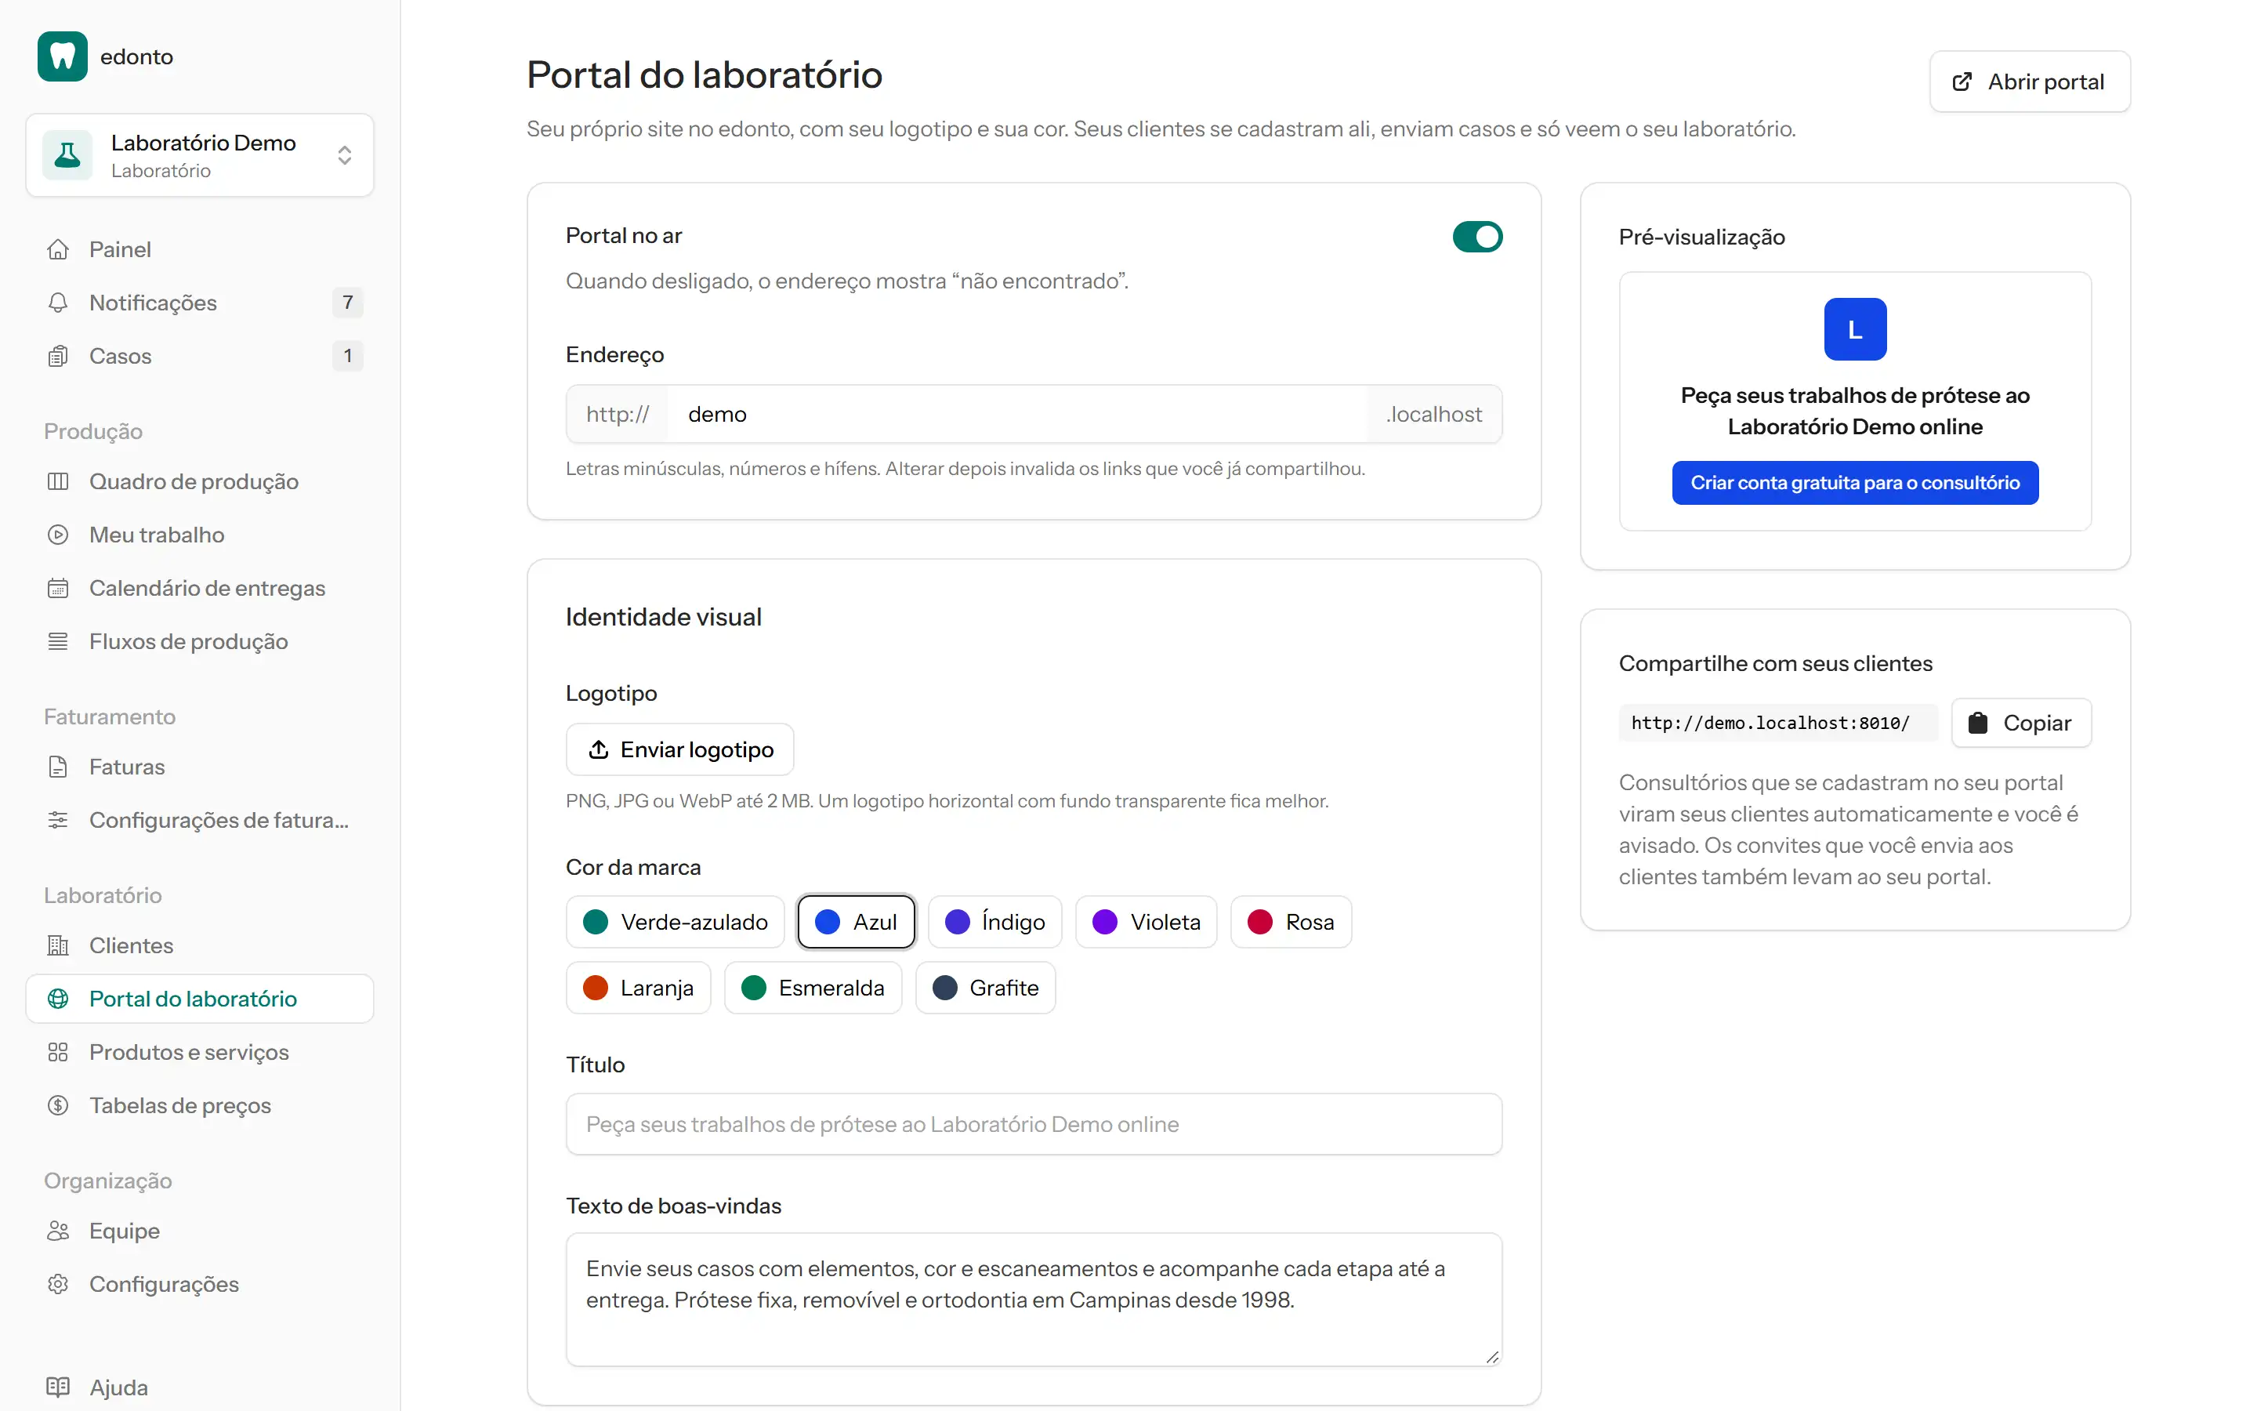
Task: Click the Casos count badge 1
Action: click(x=347, y=356)
